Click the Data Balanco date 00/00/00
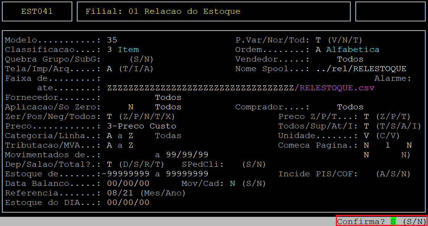428x226 pixels. (x=128, y=184)
